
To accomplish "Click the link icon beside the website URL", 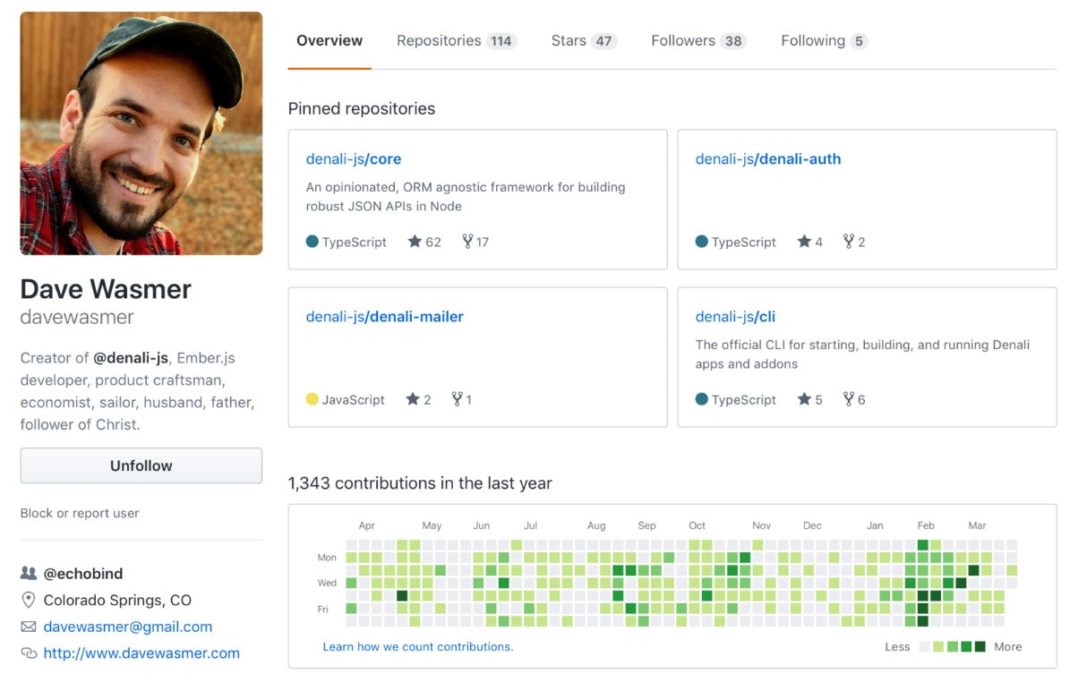I will pos(29,653).
